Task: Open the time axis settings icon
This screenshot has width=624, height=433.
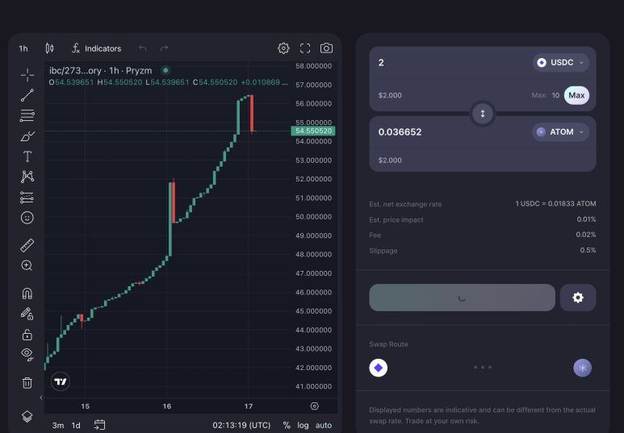Action: (x=314, y=406)
